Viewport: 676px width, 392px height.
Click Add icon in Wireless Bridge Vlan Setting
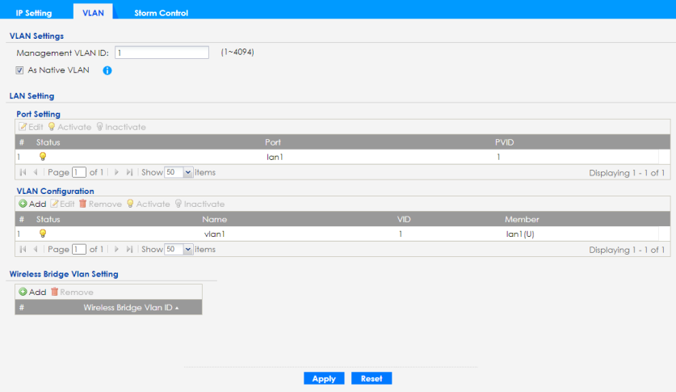pos(23,292)
